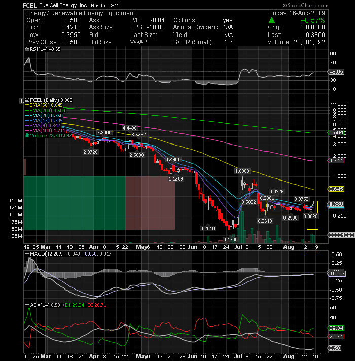Click the 0.4926 price label
355x361 pixels.
point(276,191)
